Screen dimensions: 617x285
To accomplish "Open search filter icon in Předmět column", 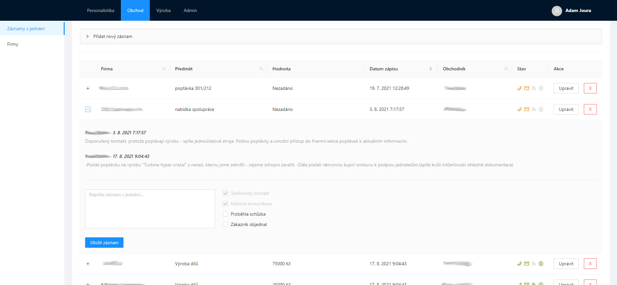I will 261,69.
